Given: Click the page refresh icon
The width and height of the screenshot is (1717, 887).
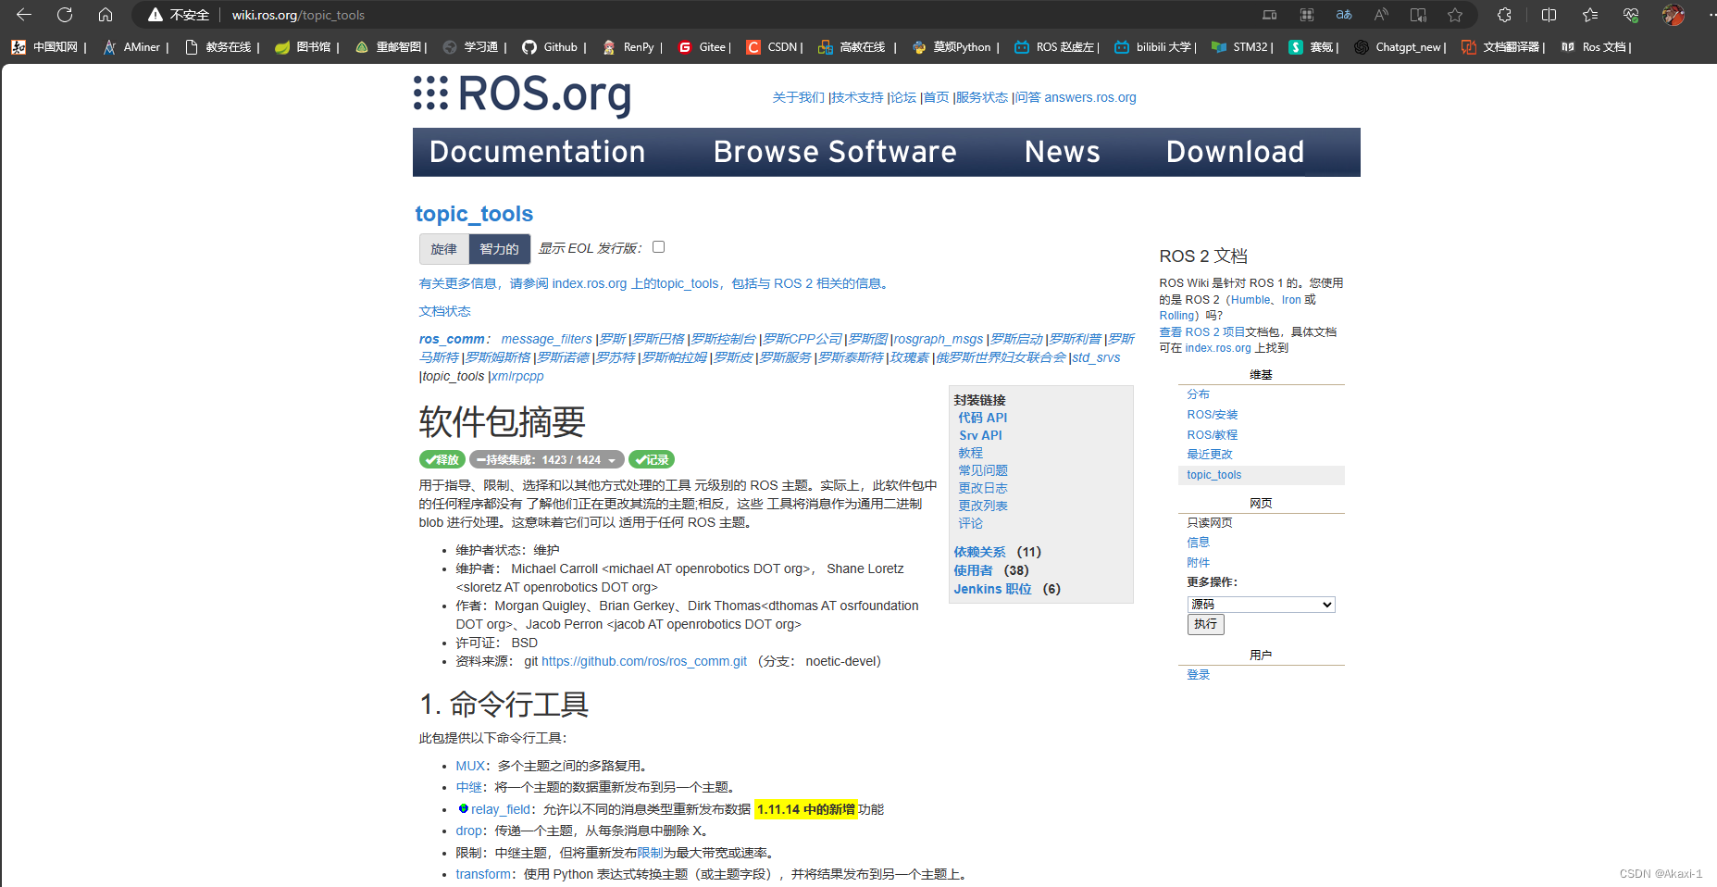Looking at the screenshot, I should (x=63, y=14).
